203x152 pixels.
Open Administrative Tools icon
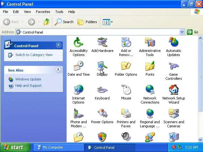pyautogui.click(x=150, y=42)
